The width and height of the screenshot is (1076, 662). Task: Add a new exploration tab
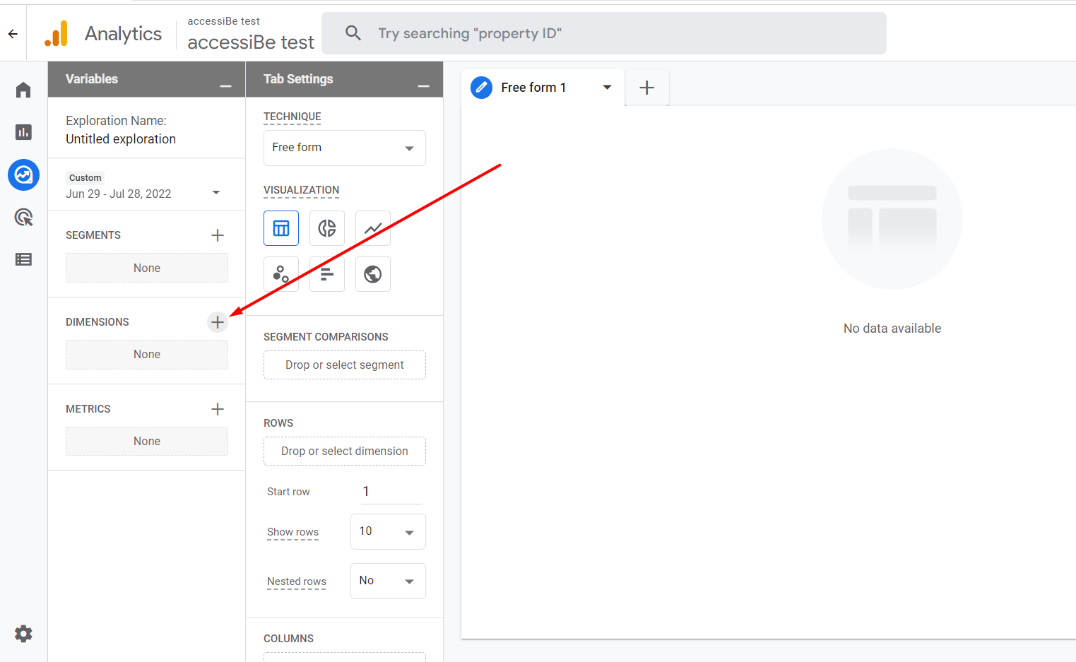click(x=646, y=88)
